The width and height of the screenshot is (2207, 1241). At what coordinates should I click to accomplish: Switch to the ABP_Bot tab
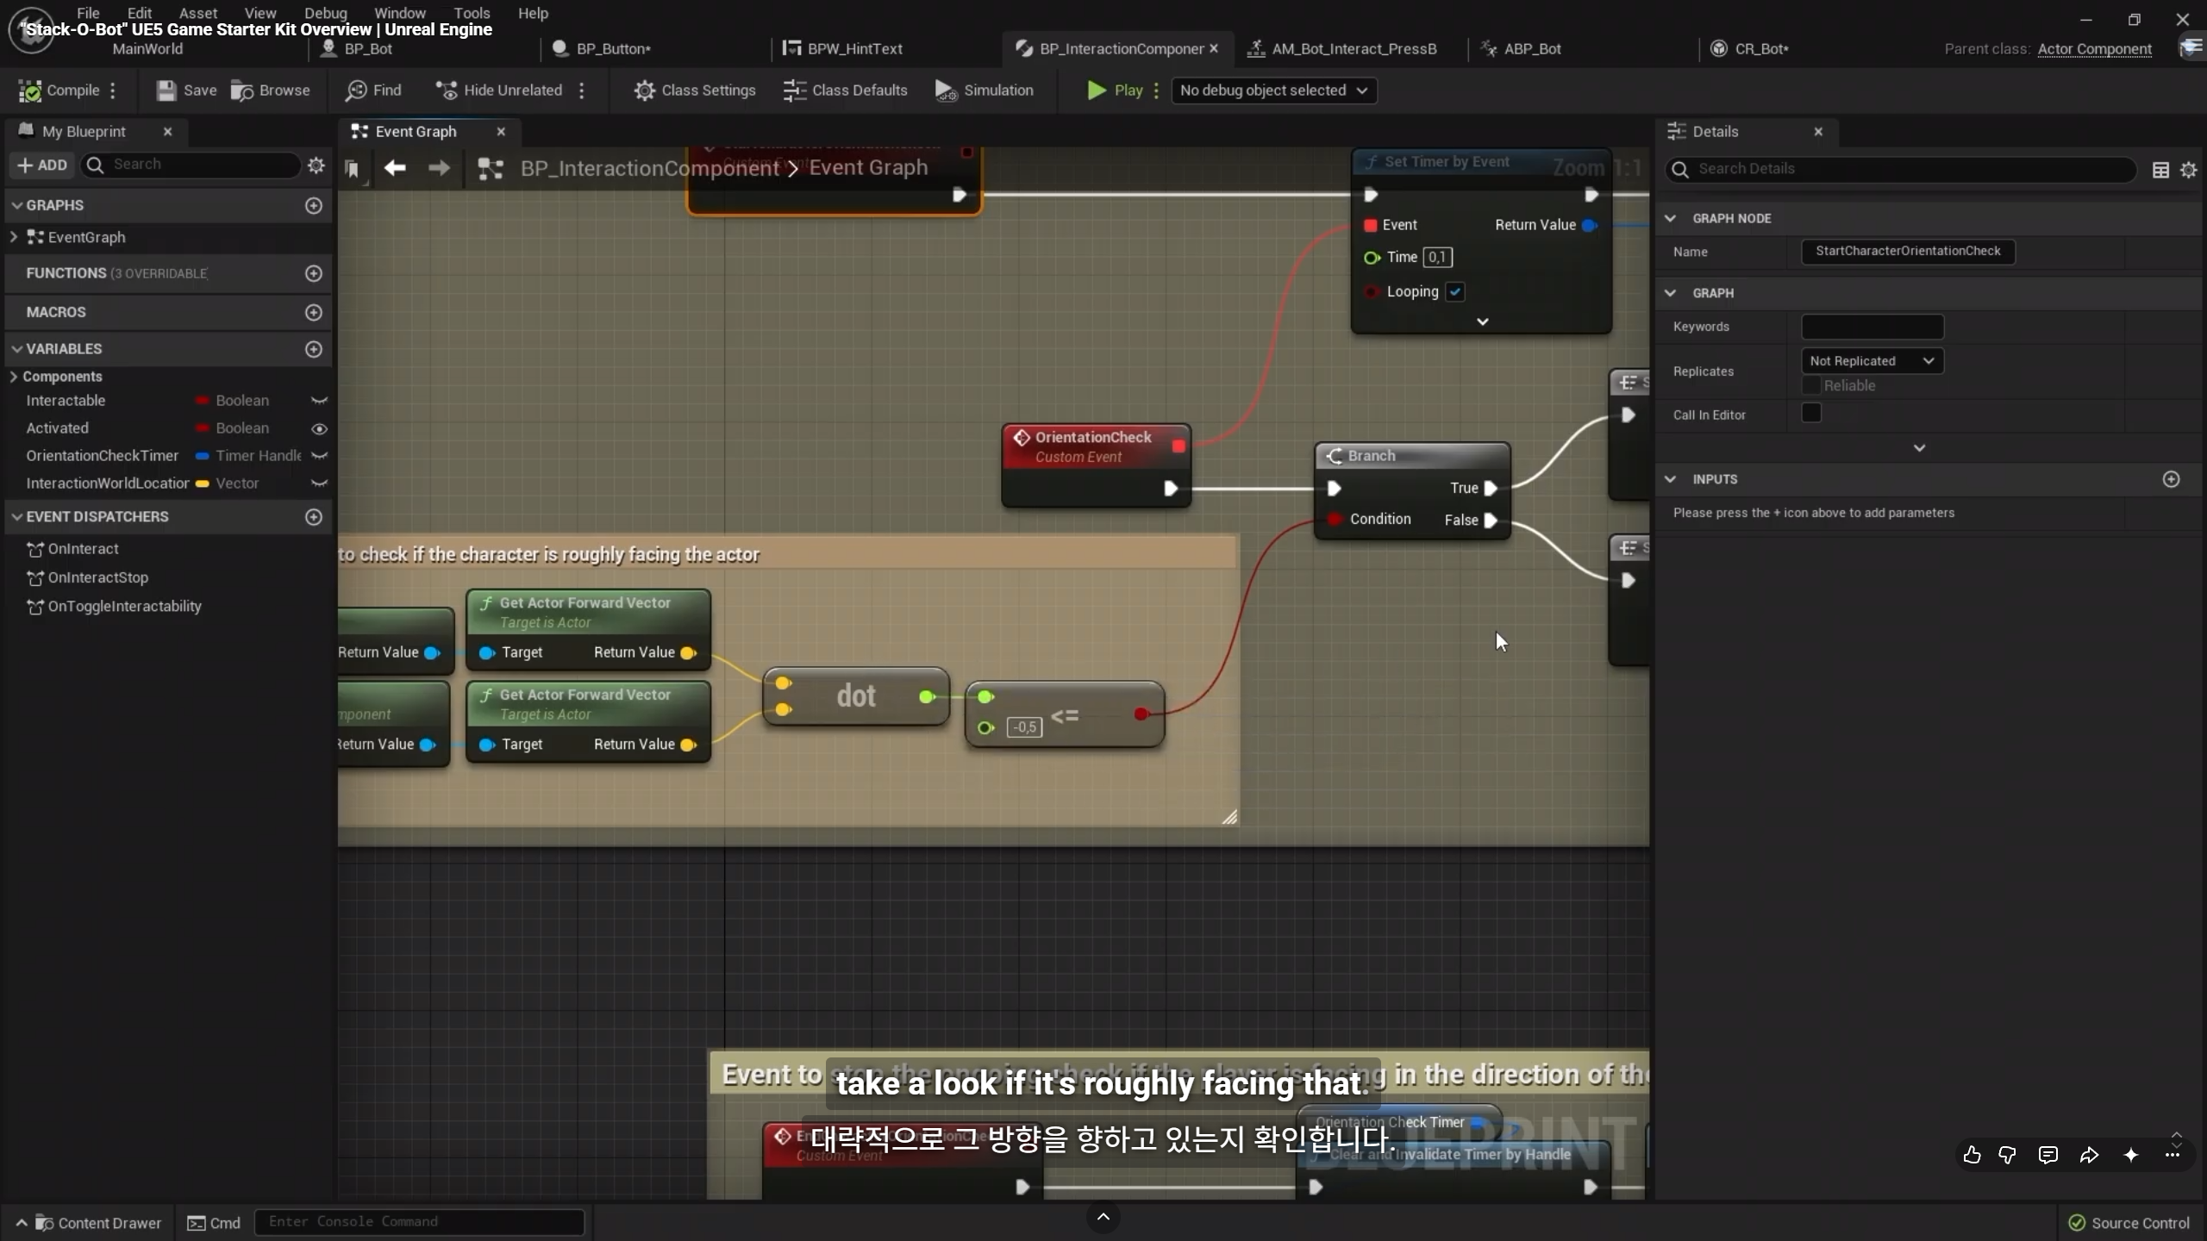tap(1522, 49)
